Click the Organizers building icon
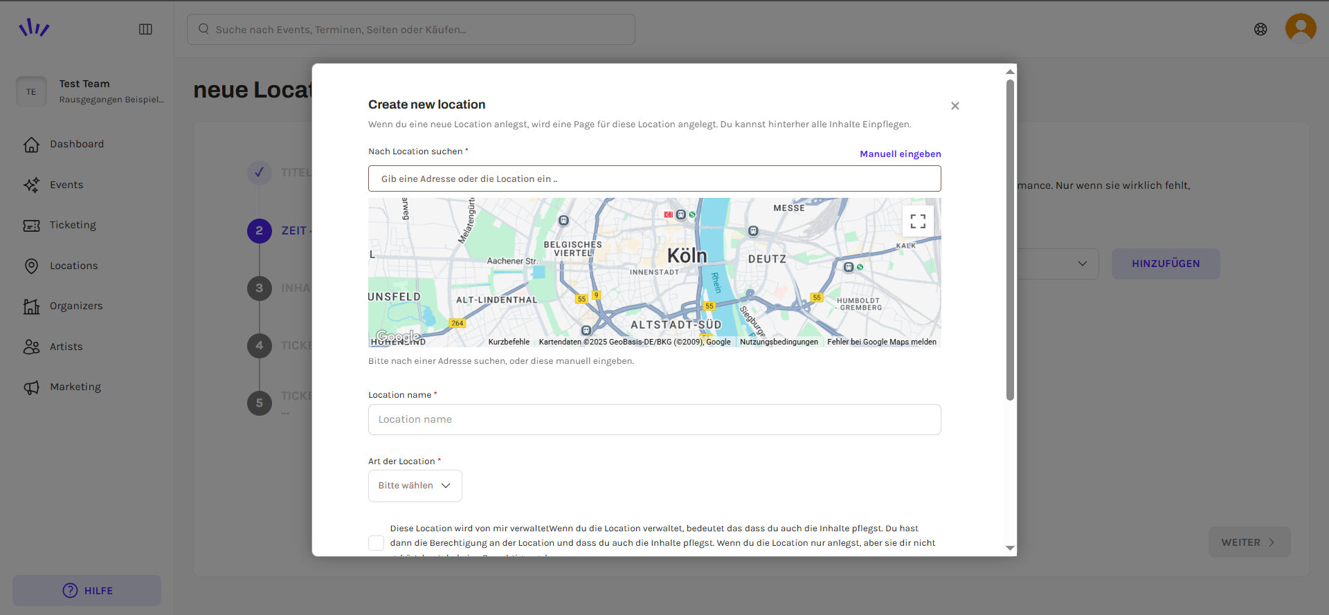The height and width of the screenshot is (615, 1329). point(31,306)
